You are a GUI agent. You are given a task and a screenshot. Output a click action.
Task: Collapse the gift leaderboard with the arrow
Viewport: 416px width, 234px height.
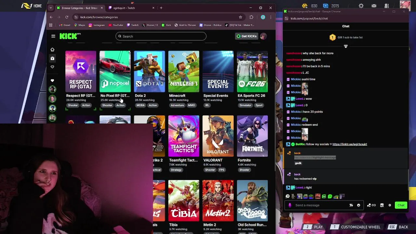click(346, 46)
